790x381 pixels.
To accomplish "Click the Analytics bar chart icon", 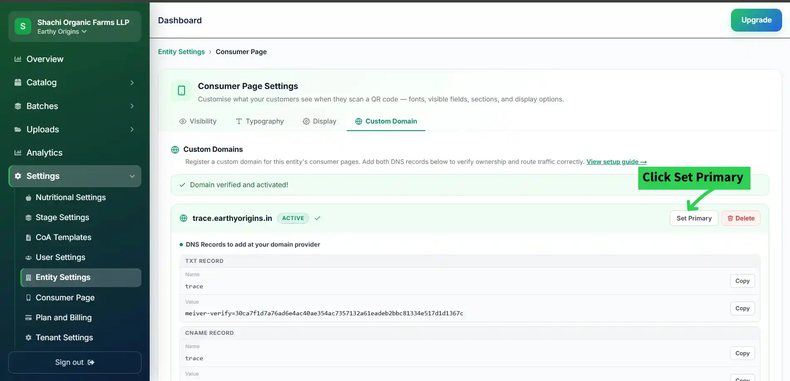I will click(18, 153).
